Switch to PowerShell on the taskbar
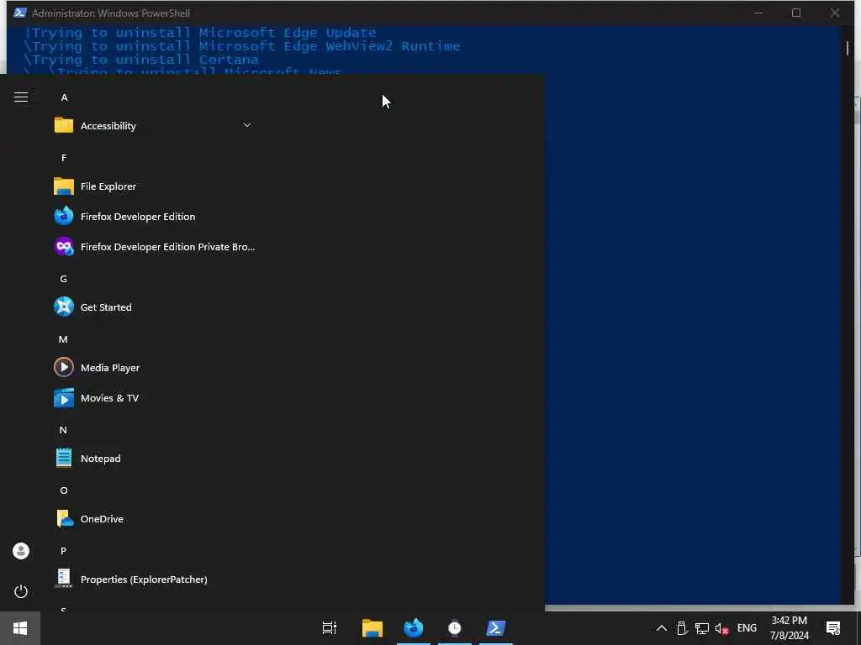The image size is (861, 645). click(x=496, y=628)
